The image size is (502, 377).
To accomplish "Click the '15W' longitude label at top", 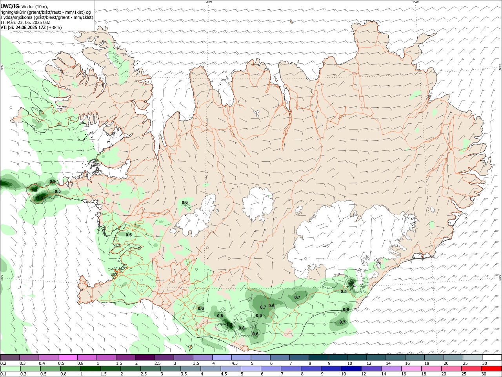I will click(415, 2).
